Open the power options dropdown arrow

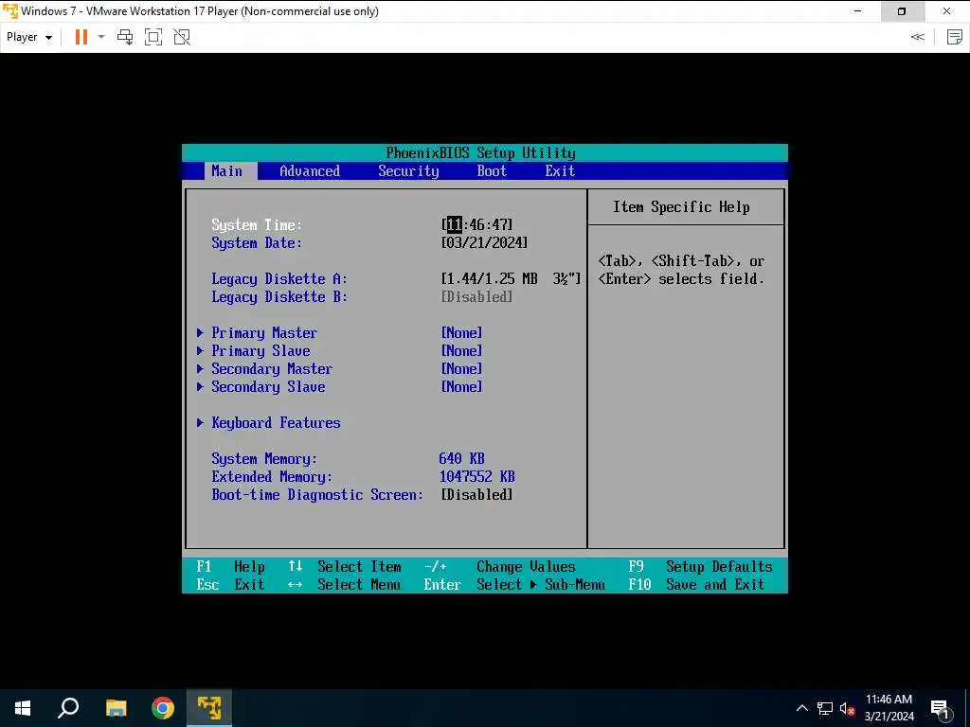pyautogui.click(x=101, y=37)
